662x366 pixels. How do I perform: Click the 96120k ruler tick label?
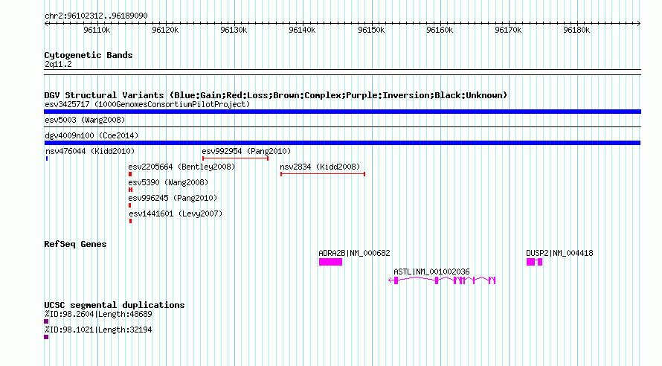coord(165,30)
